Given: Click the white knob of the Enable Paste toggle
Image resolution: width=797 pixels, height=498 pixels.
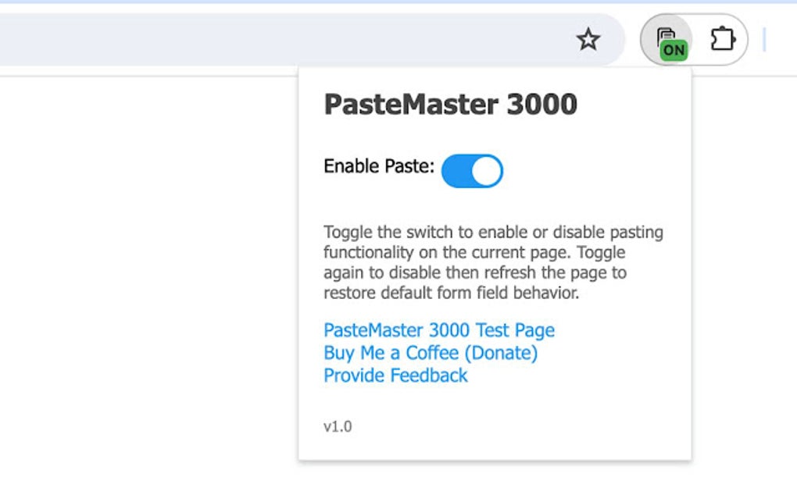Looking at the screenshot, I should pyautogui.click(x=484, y=170).
